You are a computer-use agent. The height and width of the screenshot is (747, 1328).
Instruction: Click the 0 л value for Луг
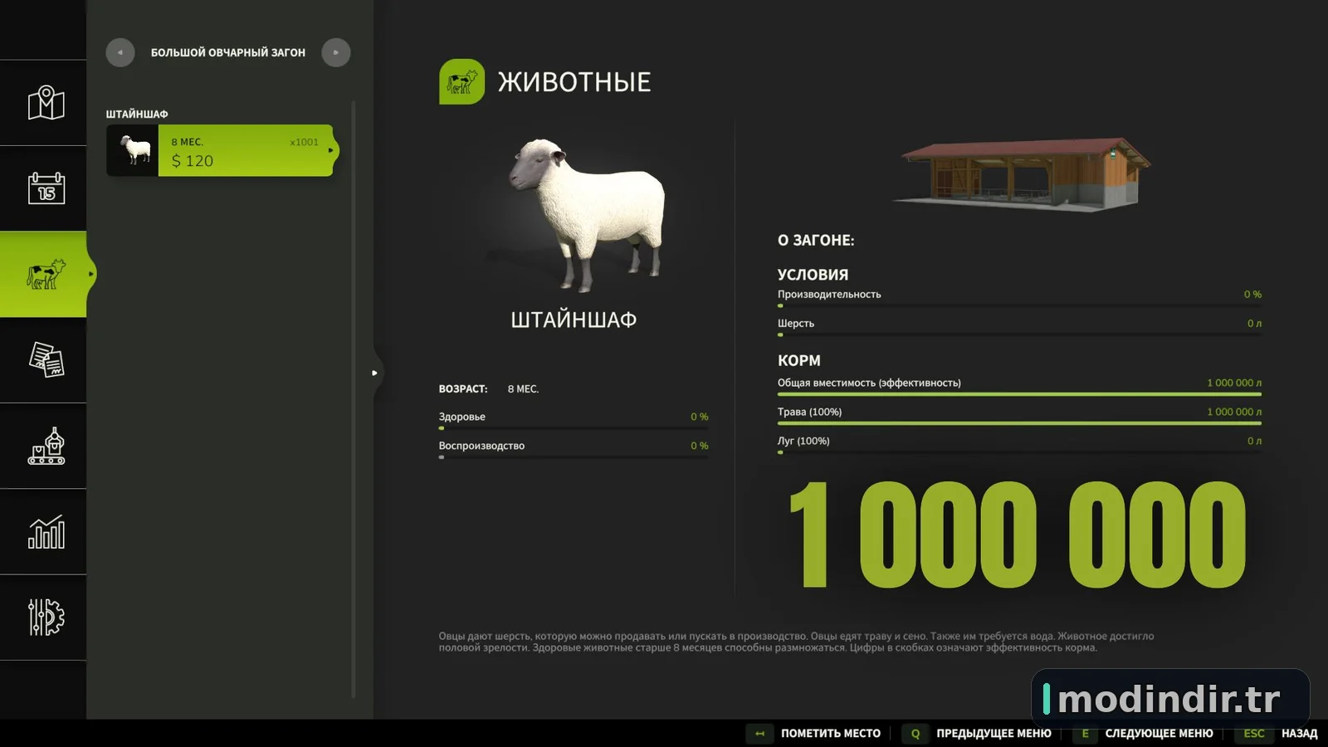[1254, 441]
